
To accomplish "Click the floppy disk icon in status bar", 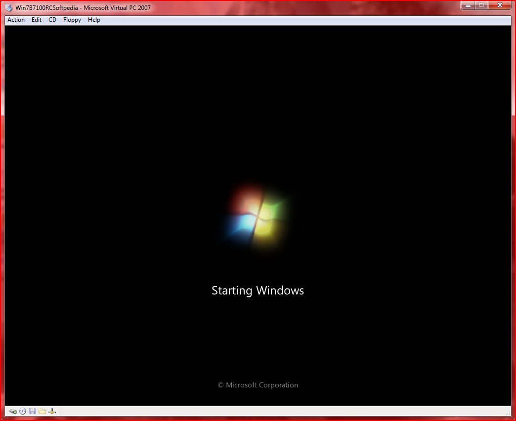I will [32, 411].
